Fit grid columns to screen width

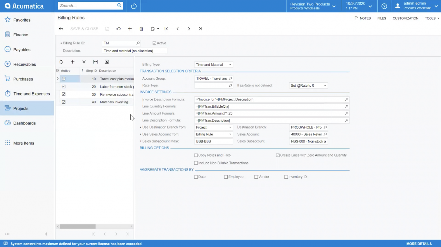click(x=95, y=62)
